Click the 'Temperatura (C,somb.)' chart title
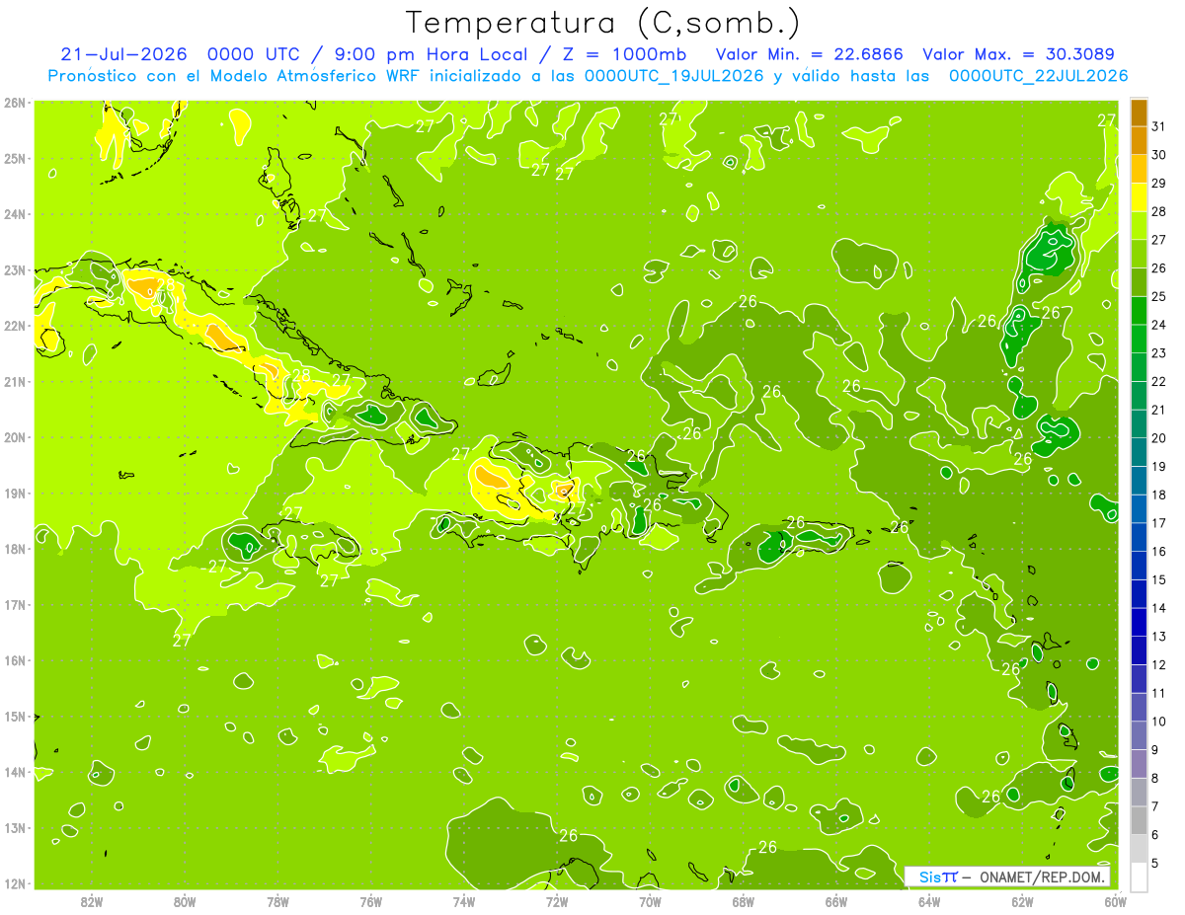This screenshot has width=1185, height=915. (603, 23)
